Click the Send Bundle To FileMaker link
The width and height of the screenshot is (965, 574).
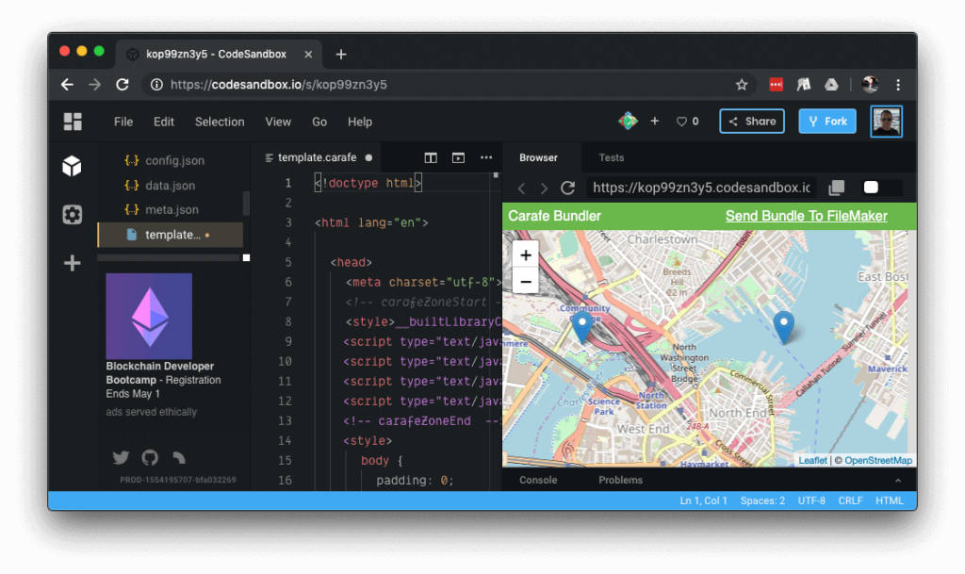809,216
